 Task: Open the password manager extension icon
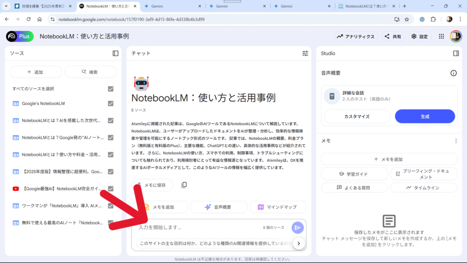[x=422, y=19]
